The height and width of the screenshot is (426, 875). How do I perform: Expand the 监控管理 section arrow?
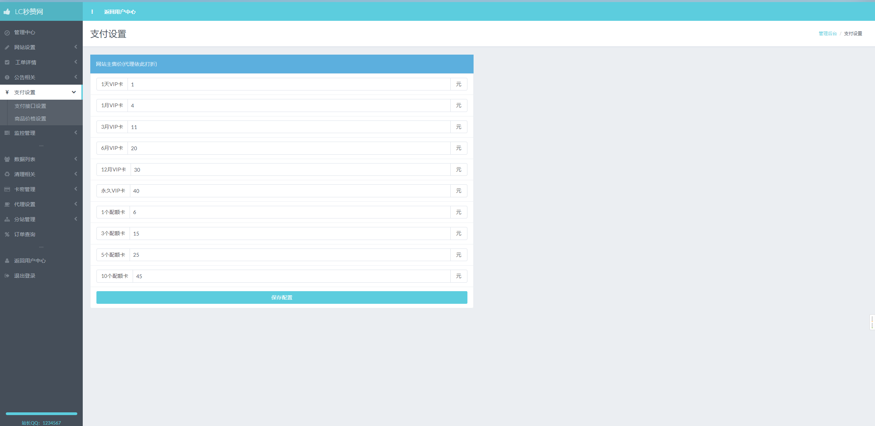tap(76, 133)
